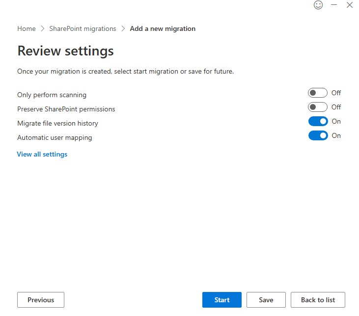359x316 pixels.
Task: Return using the Back to list button
Action: coord(318,300)
